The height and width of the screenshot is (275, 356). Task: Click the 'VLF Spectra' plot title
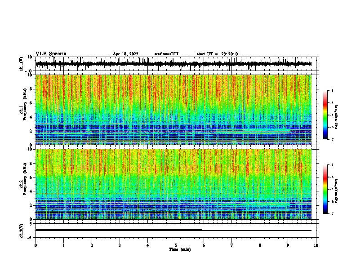51,54
